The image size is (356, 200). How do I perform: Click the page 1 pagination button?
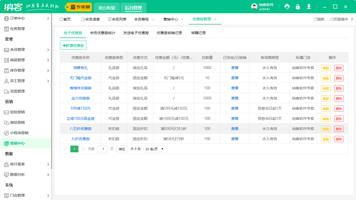pos(74,149)
